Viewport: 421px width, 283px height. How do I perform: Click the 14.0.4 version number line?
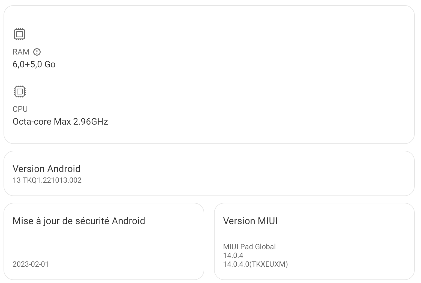(233, 255)
